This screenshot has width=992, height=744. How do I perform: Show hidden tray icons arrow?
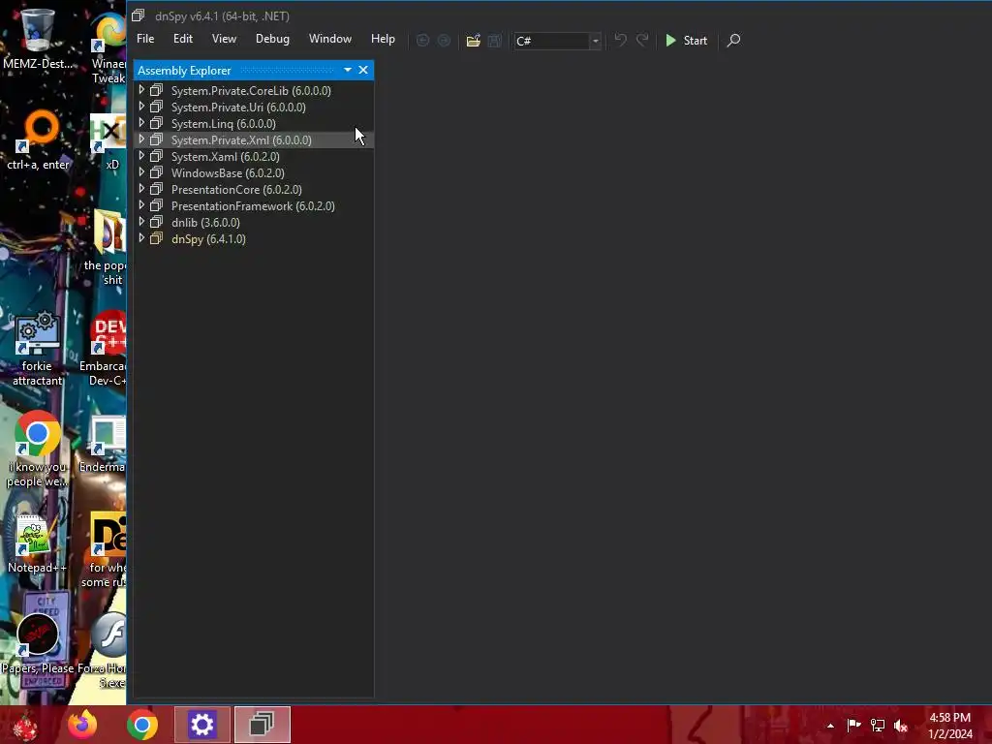[x=830, y=726]
